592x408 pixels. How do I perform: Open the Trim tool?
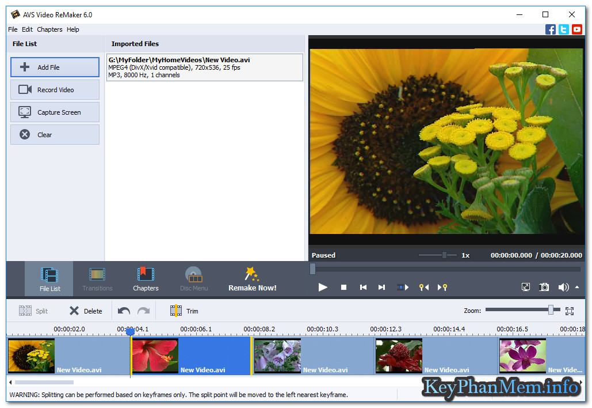point(184,311)
